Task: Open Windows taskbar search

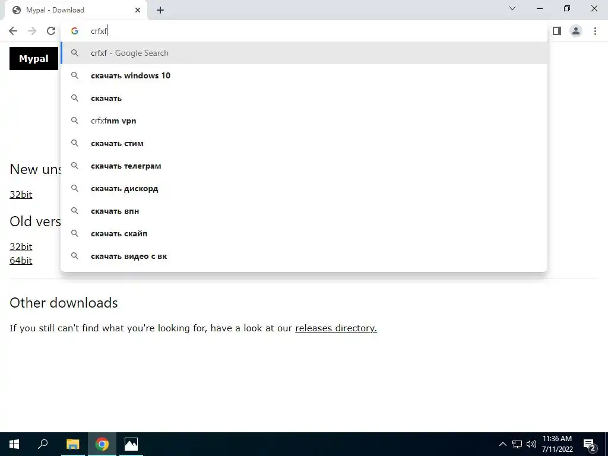Action: coord(43,444)
